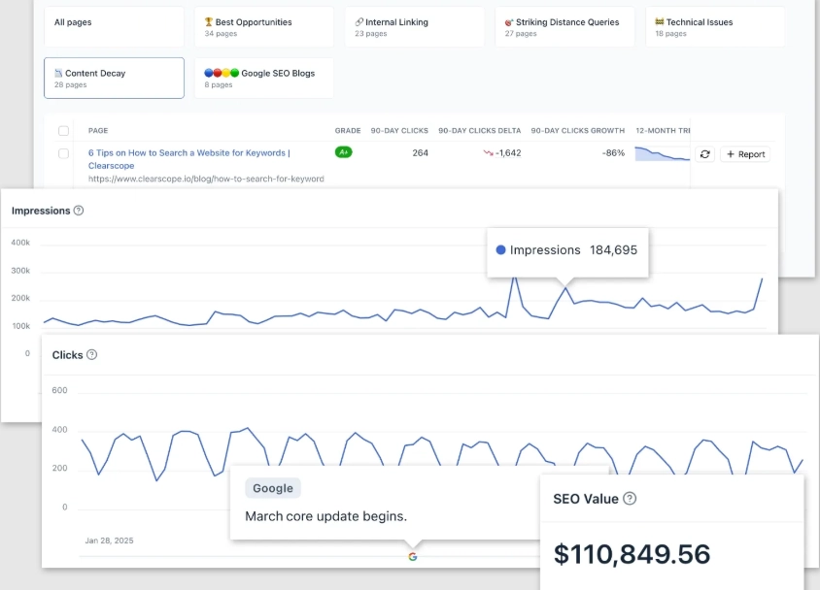Open the All pages tab
The width and height of the screenshot is (820, 590).
click(114, 27)
